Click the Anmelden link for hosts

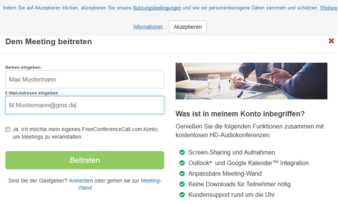(x=81, y=180)
